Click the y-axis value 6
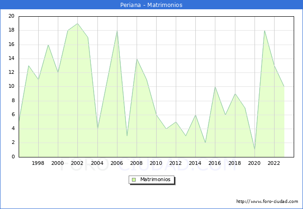The width and height of the screenshot is (303, 209). 13,115
